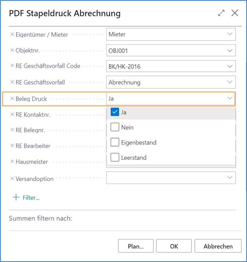The height and width of the screenshot is (262, 247).
Task: Remove the Objektnr. filter row
Action: tap(12, 50)
